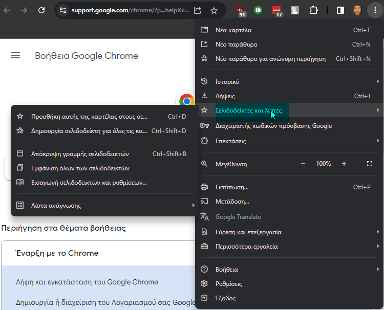This screenshot has width=384, height=310.
Task: Bookmark this page with star icon
Action: 214,10
